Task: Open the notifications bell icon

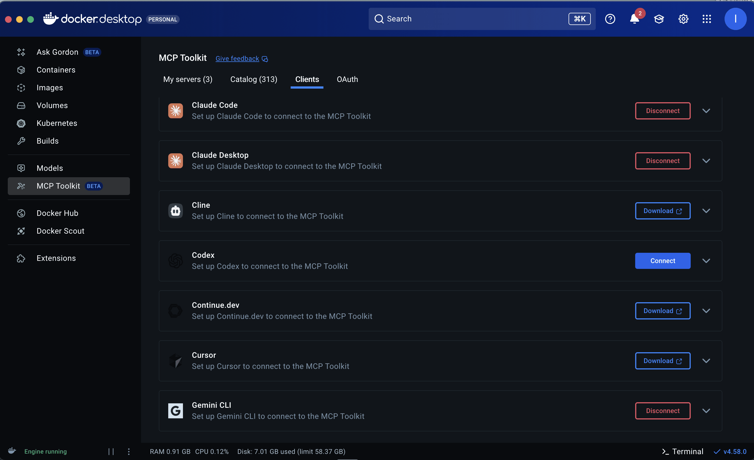Action: coord(634,19)
